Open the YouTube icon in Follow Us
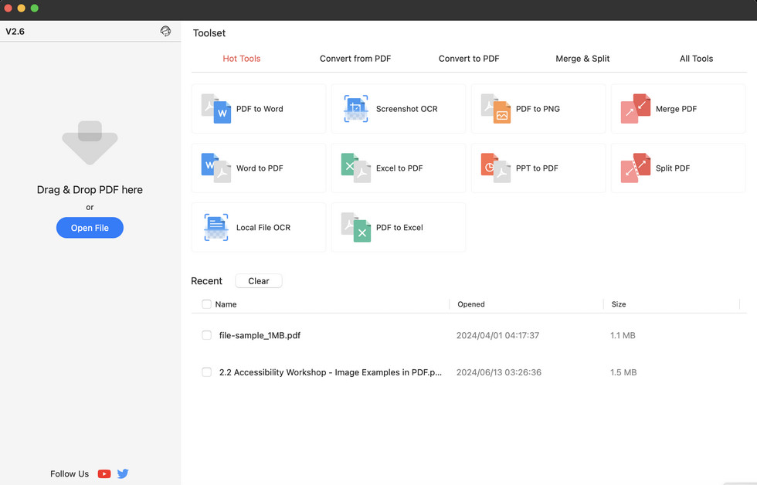The image size is (757, 485). [104, 474]
